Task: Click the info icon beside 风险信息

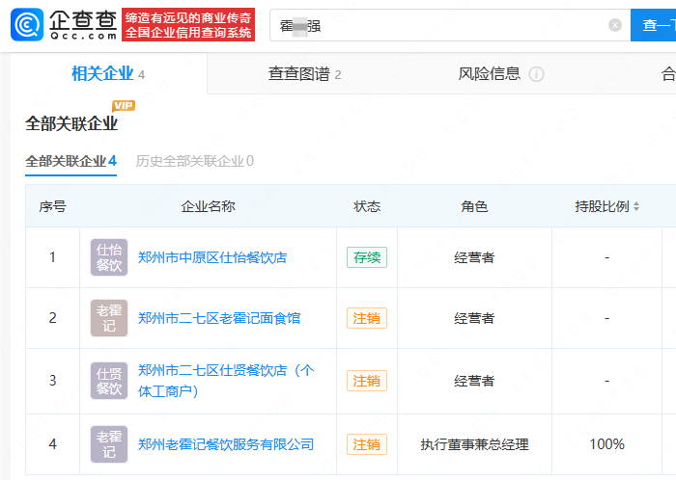Action: (537, 74)
